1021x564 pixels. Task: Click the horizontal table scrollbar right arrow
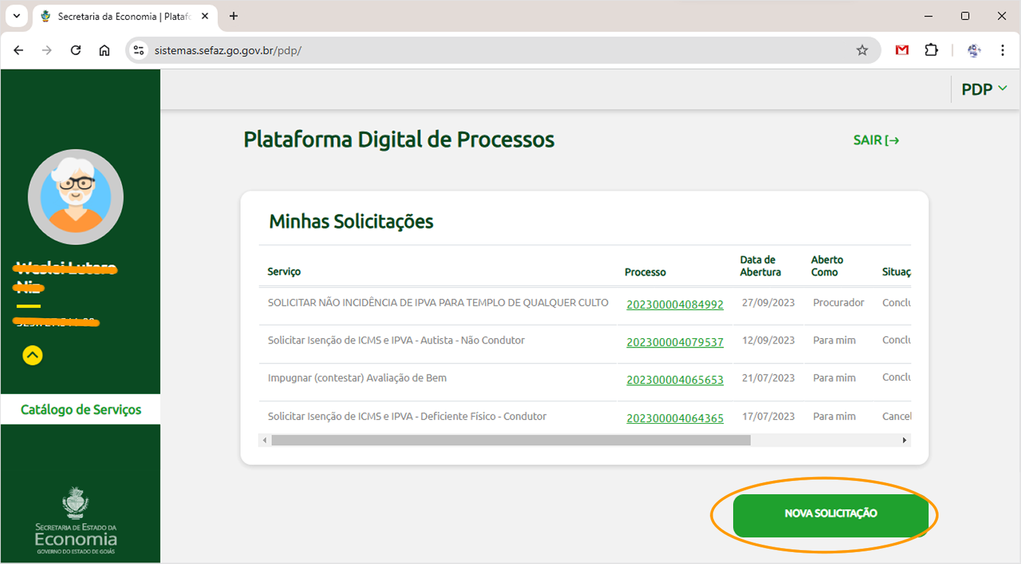[x=905, y=440]
